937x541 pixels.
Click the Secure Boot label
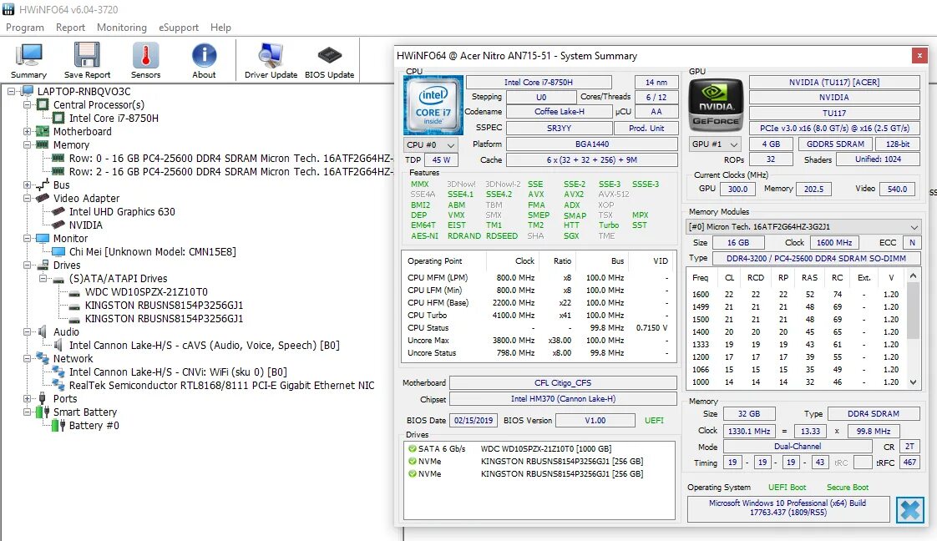[x=848, y=487]
